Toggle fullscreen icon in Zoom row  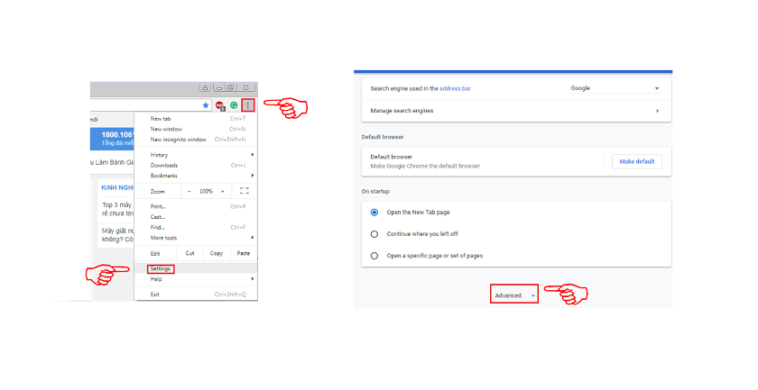click(245, 191)
